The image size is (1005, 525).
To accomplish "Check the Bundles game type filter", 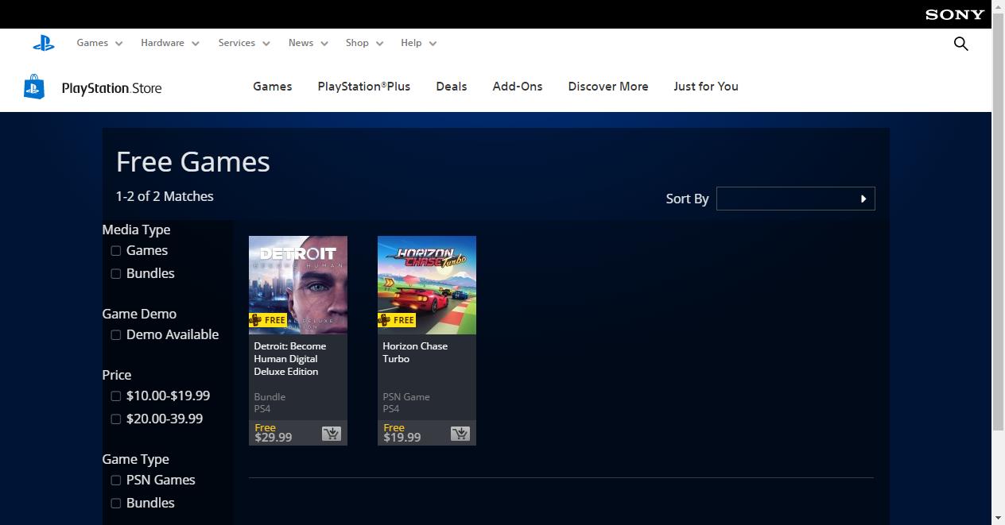I will (116, 504).
